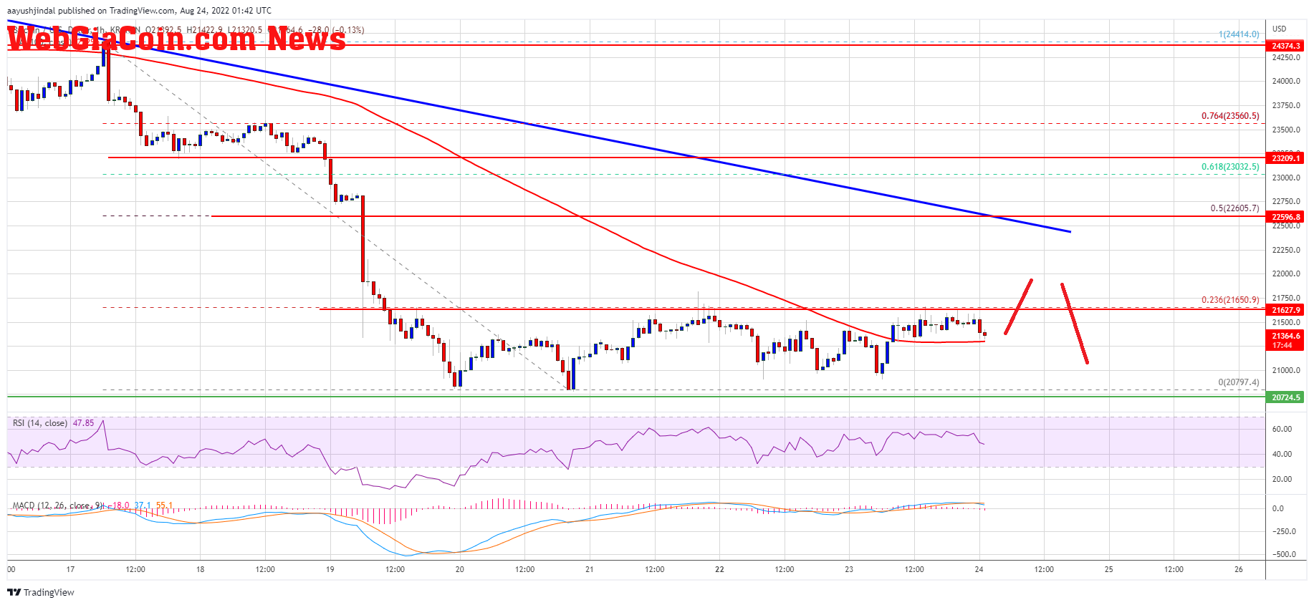
Task: Click date label 17 on time axis
Action: click(x=70, y=570)
